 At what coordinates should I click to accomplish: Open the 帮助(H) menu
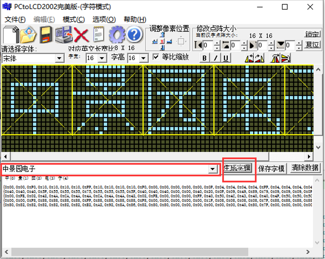tap(135, 20)
